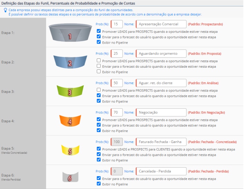
Task: Click the Etapa 3 row label
Action: 8,92
